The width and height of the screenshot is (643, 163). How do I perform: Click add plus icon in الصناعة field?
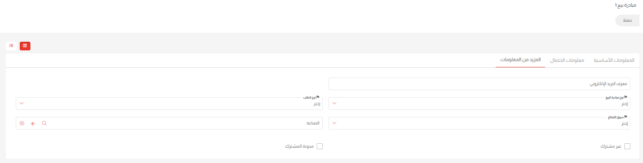pyautogui.click(x=22, y=123)
